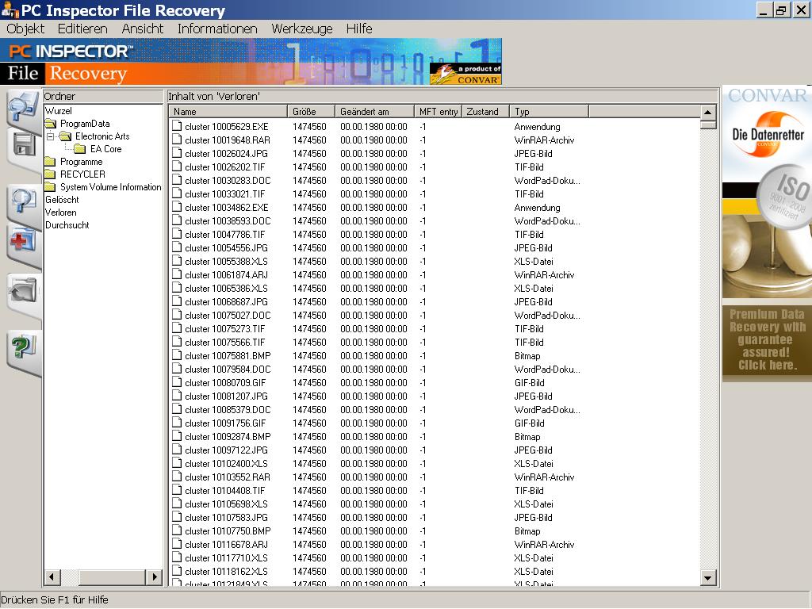
Task: Click the PC Inspector title bar app icon
Action: (10, 10)
